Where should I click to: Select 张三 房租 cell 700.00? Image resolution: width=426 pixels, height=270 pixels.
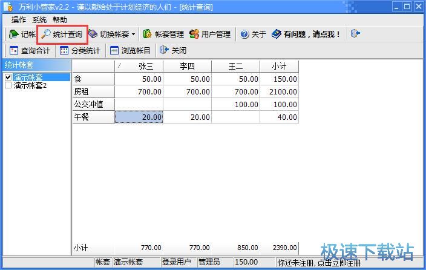[139, 91]
